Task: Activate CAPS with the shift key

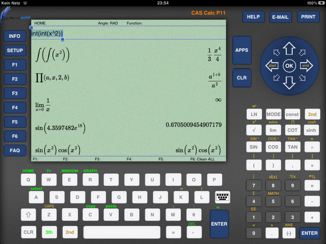Action: click(28, 214)
